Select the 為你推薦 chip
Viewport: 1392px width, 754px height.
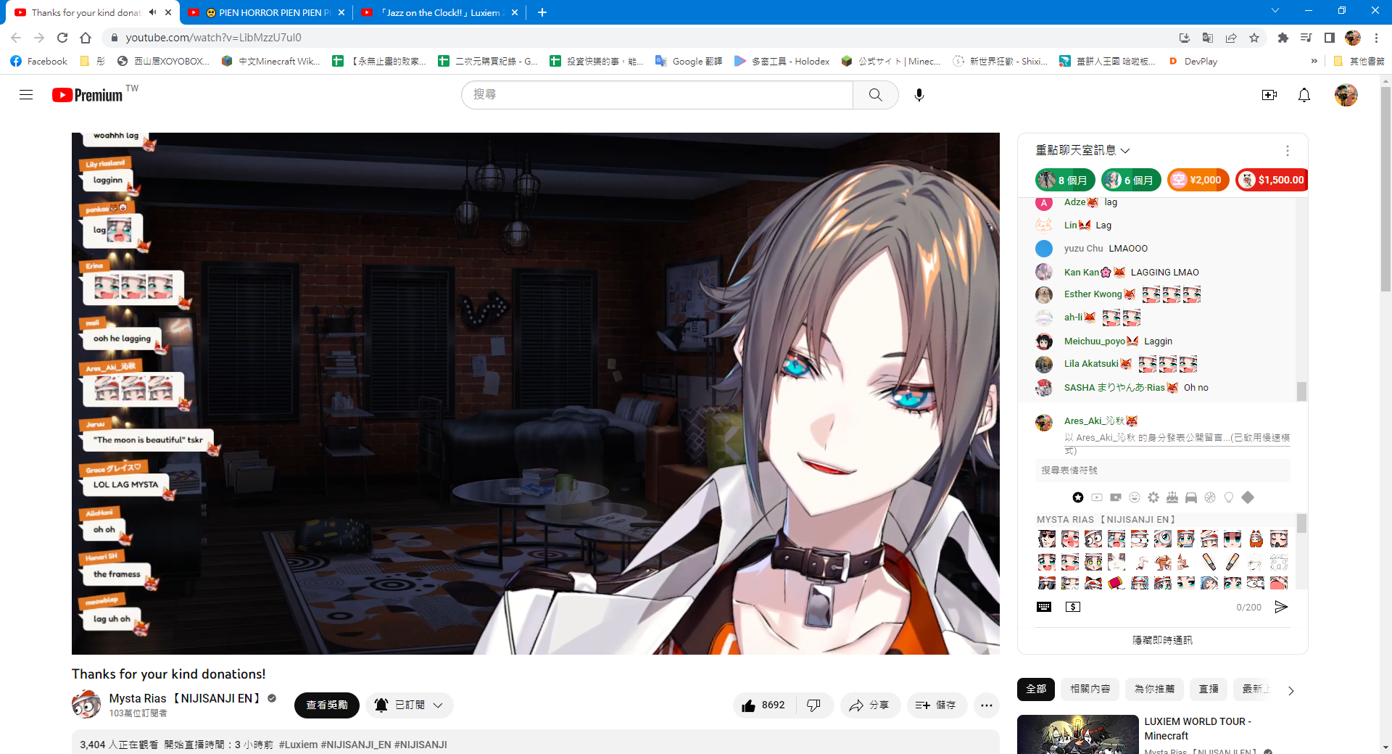pos(1155,689)
